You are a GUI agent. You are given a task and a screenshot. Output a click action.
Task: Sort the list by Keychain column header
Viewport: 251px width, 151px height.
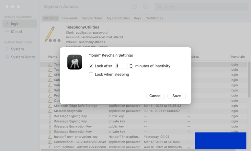238,57
